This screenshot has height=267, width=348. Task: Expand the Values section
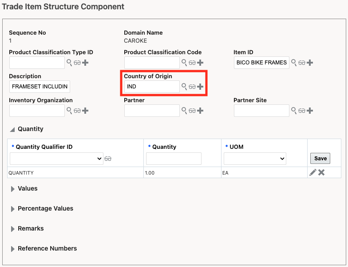tap(12, 189)
